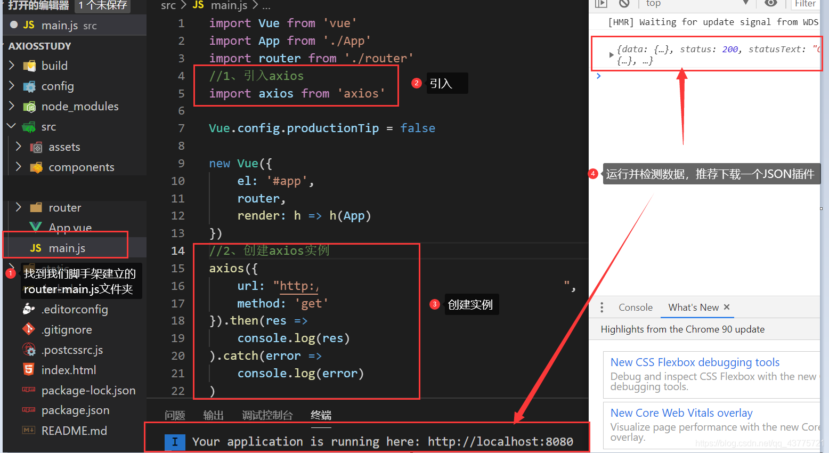Open 'New CSS Flexbox debugging tools' link

pos(695,362)
